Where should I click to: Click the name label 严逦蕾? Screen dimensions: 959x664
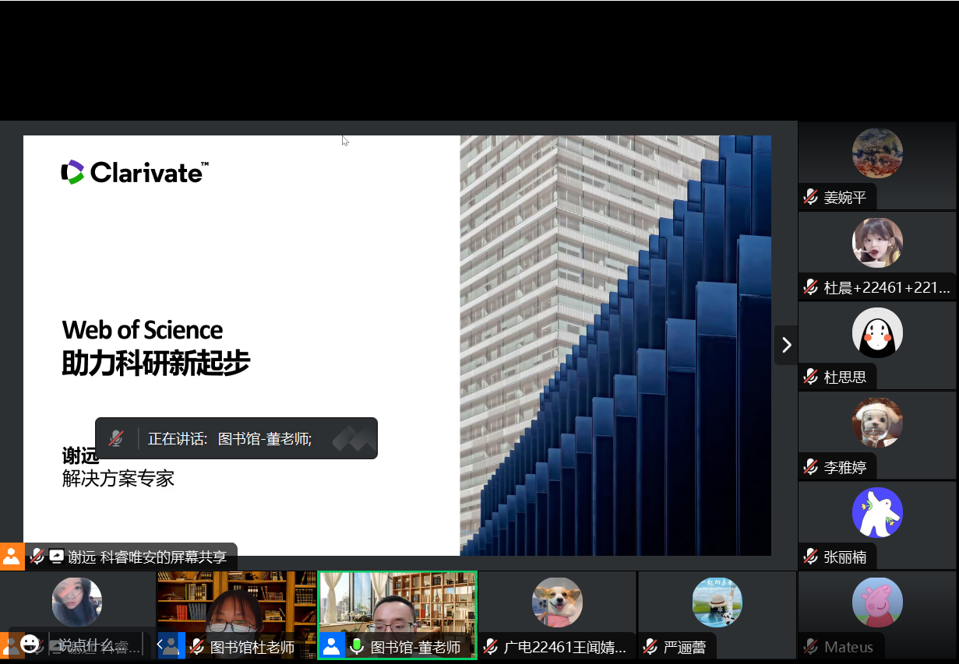685,647
